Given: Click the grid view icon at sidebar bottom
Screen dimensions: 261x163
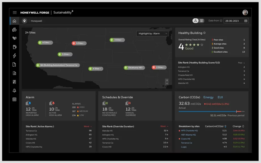Looking at the screenshot, I should pos(14,99).
